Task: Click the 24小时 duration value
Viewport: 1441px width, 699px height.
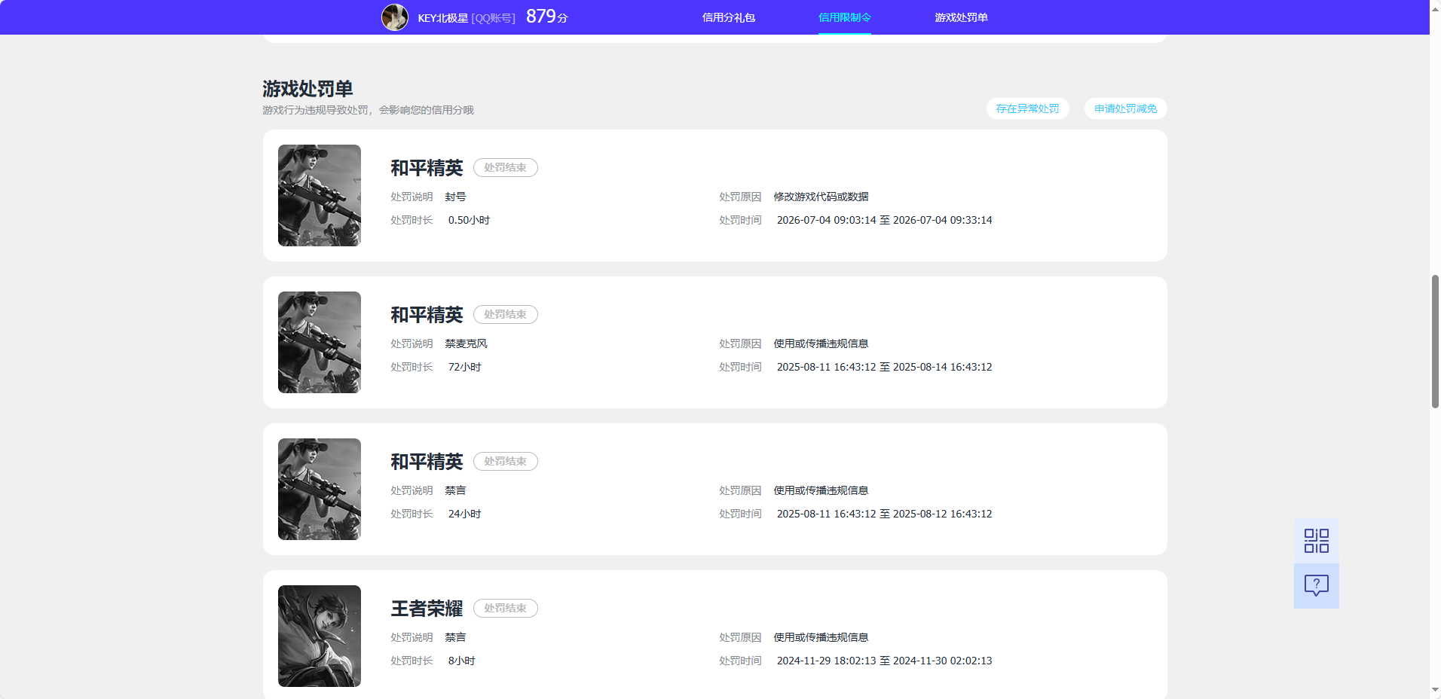Action: point(464,514)
